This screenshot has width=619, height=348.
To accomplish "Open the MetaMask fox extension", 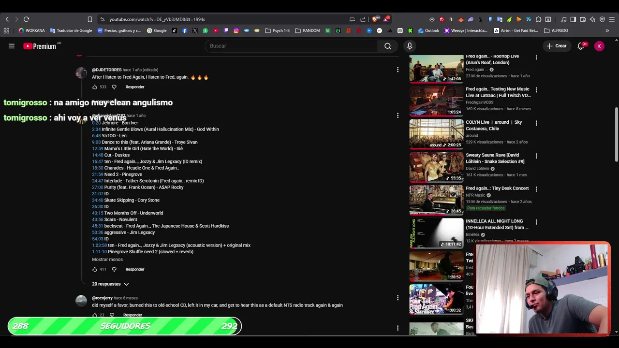I will (x=461, y=19).
